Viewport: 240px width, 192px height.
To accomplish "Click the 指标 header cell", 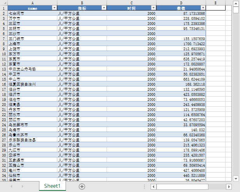I will [x=82, y=8].
